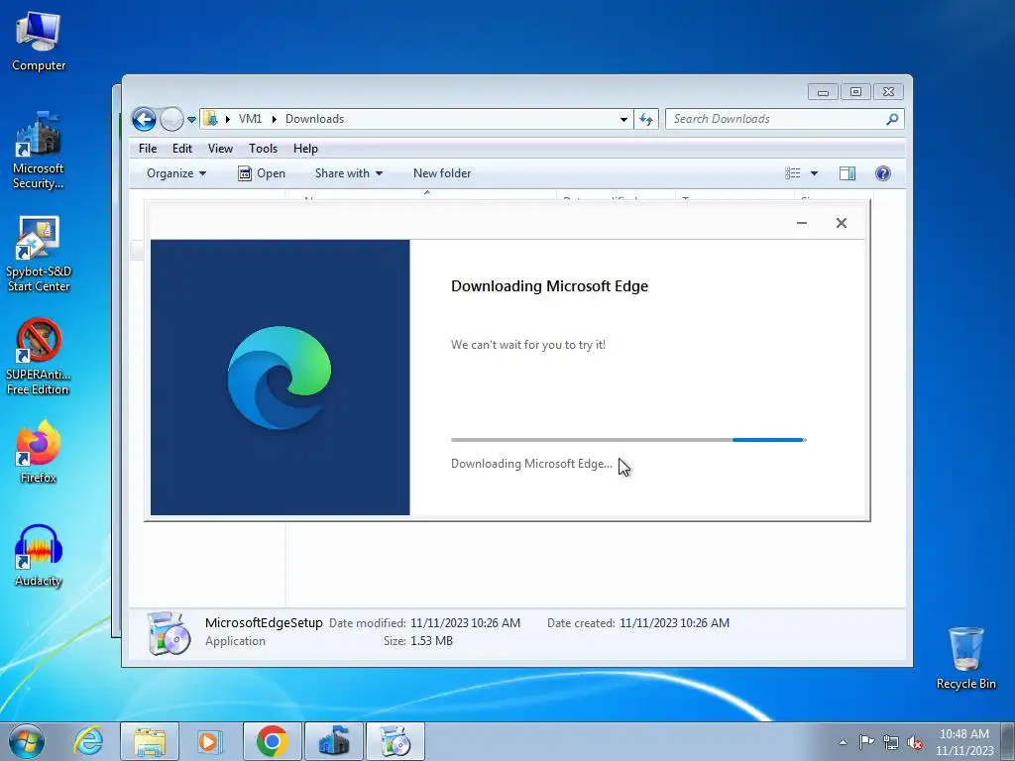
Task: Open SUPERAntiSpyware Free Edition shortcut
Action: coord(39,357)
